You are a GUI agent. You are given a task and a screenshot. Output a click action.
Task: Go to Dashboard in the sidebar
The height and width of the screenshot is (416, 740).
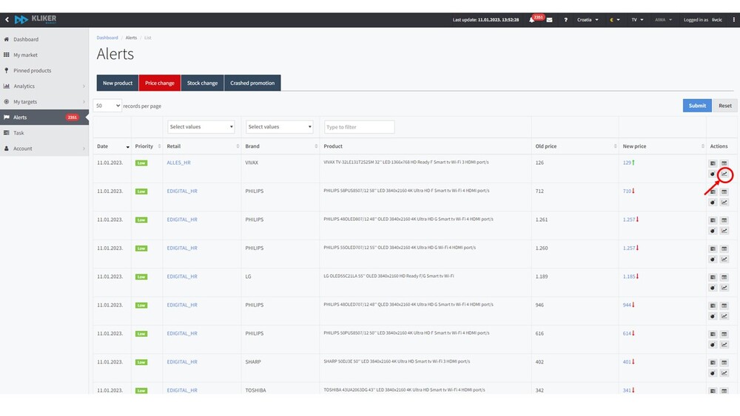pyautogui.click(x=44, y=40)
